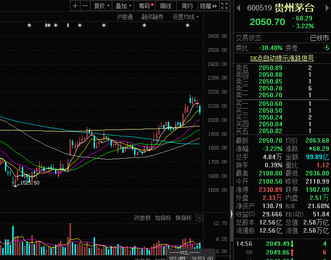Click stock code 600519
The height and width of the screenshot is (260, 331).
(x=259, y=8)
